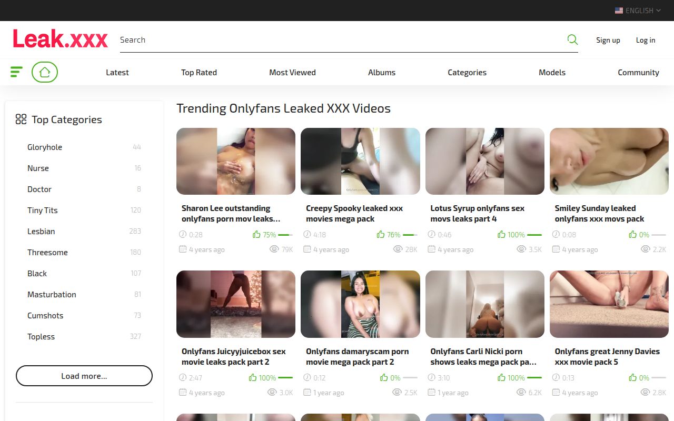Open the Albums section
This screenshot has height=421, width=674.
pos(382,73)
